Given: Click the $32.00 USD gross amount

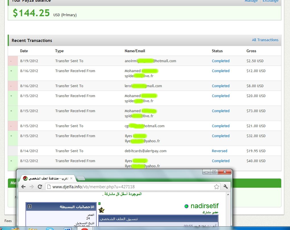Looking at the screenshot, I should [256, 136].
